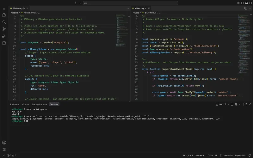Toggle the secondary side bar
Screen dimensions: 253x158
pyautogui.click(x=250, y=3)
